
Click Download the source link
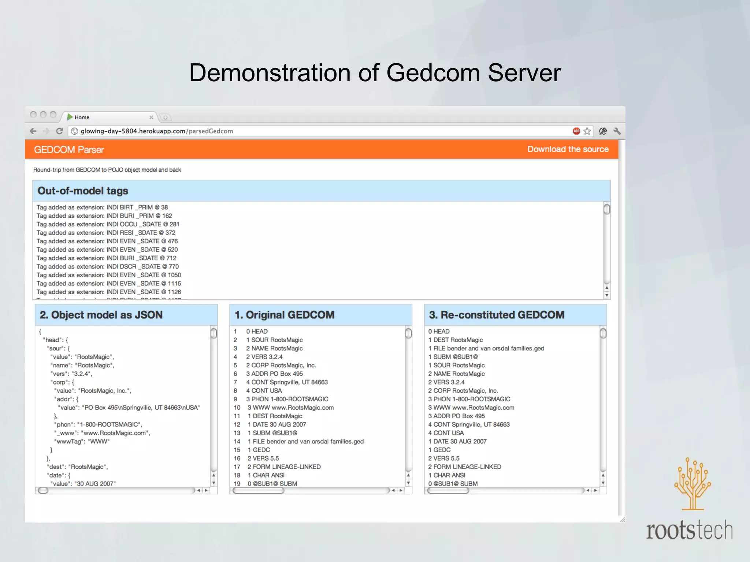(x=568, y=149)
